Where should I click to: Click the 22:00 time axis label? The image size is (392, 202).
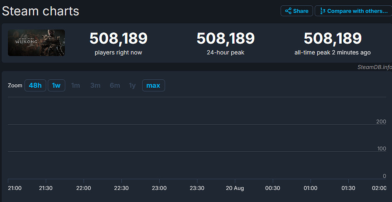pos(84,188)
